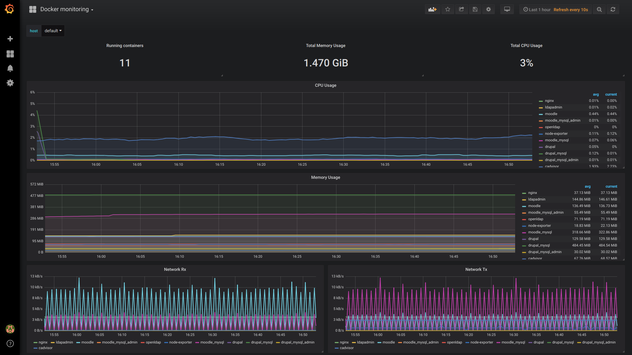Open the Network Tx panel title menu
This screenshot has height=355, width=632.
[476, 270]
